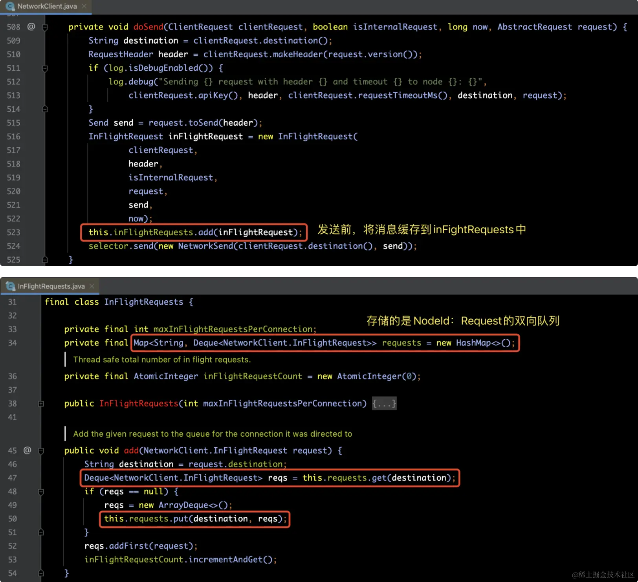
Task: Click the makeHeader call on line 510
Action: (x=298, y=54)
